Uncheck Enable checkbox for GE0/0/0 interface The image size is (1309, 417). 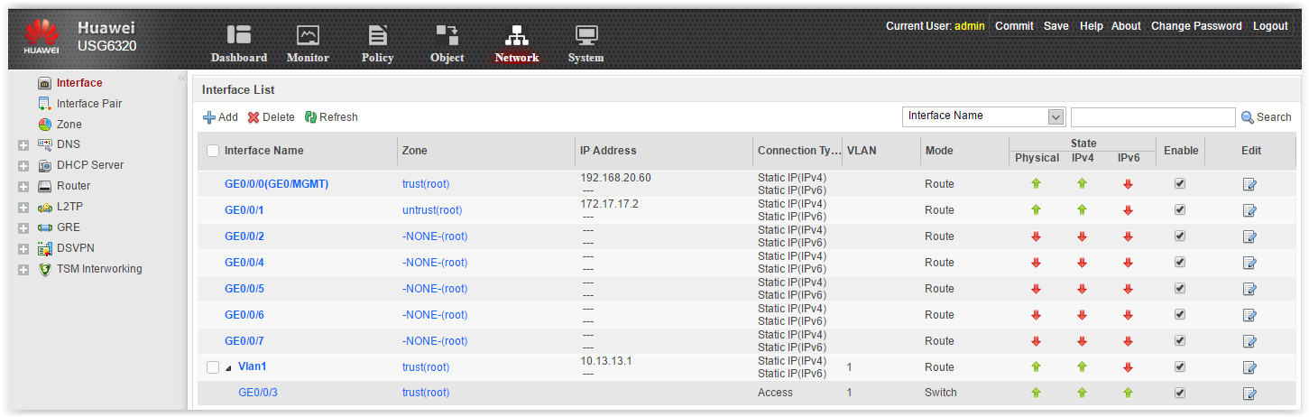click(x=1180, y=183)
